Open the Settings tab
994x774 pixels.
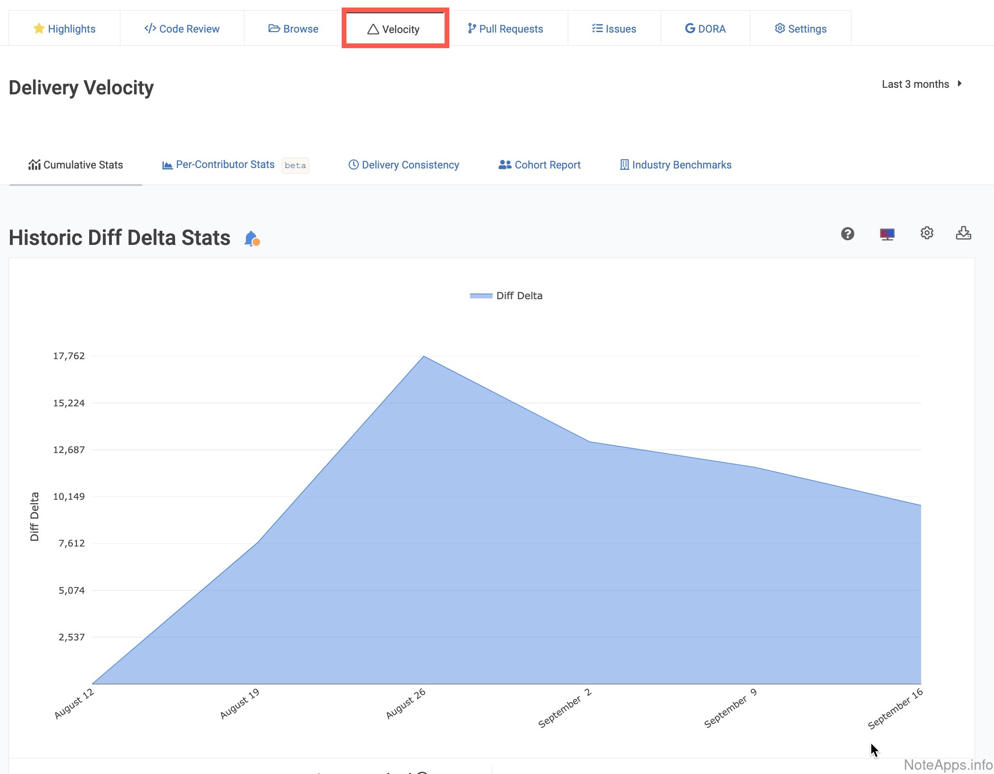(x=800, y=29)
